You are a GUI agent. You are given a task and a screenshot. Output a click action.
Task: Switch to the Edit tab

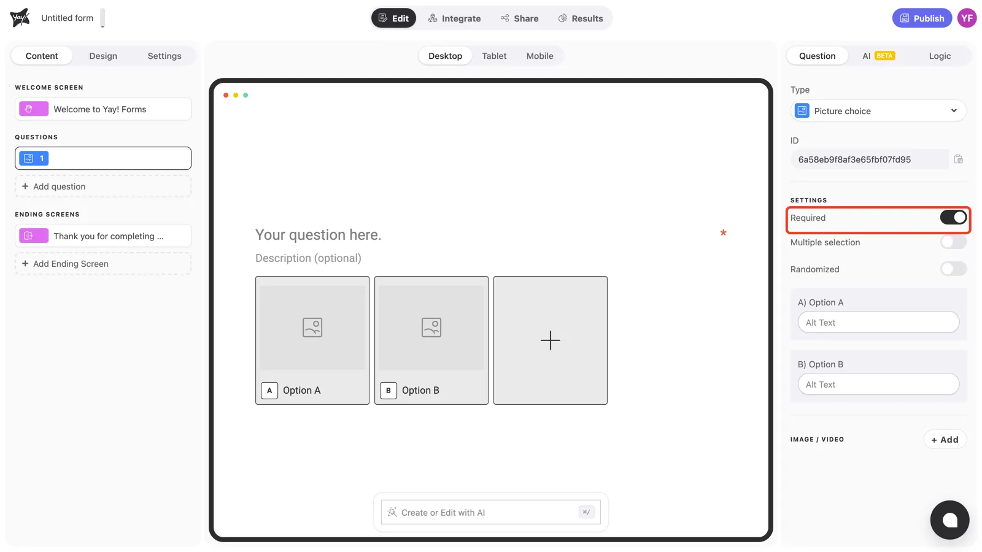click(x=393, y=18)
